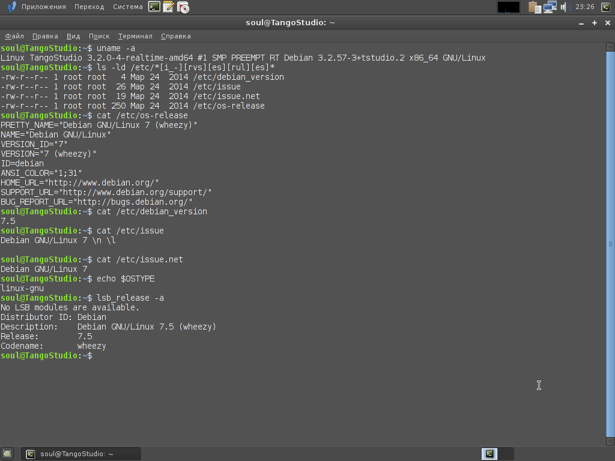The height and width of the screenshot is (461, 615).
Task: Click the Codename: wheezy line
Action: [x=53, y=346]
